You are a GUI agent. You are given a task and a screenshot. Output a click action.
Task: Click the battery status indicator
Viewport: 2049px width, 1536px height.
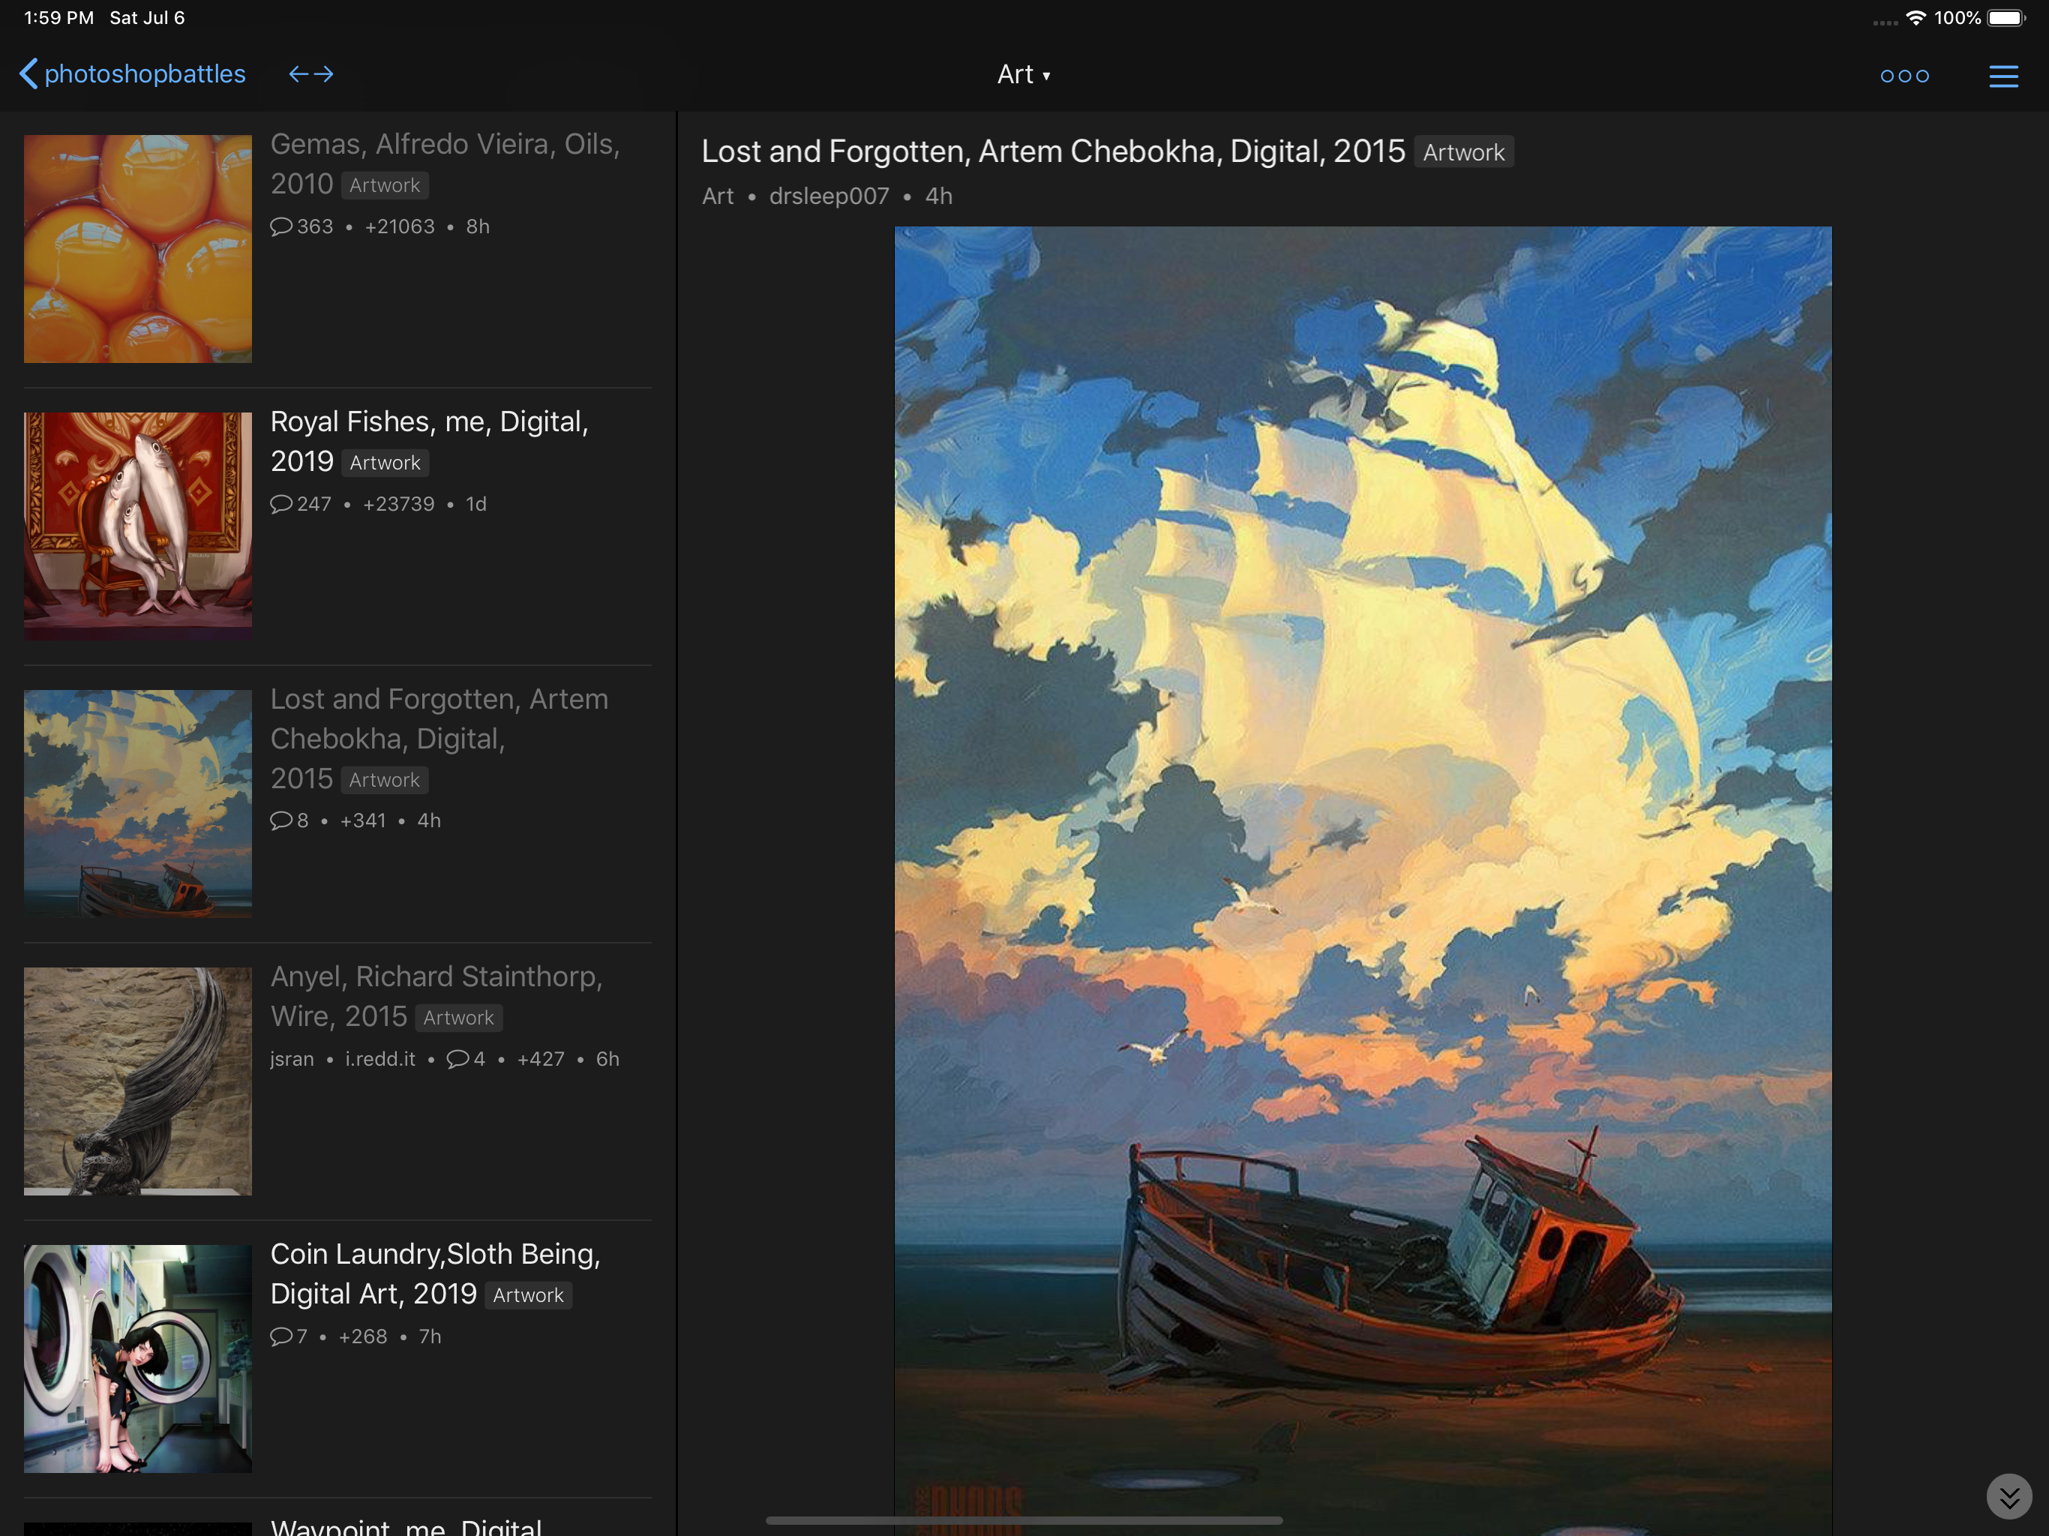[x=2006, y=17]
